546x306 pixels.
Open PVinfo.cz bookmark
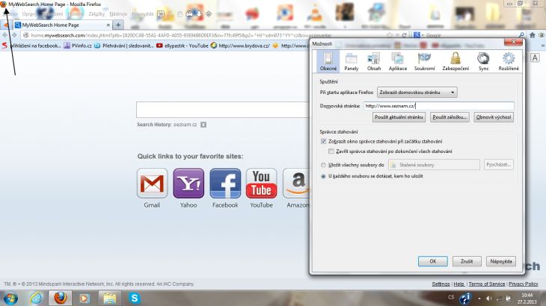point(78,46)
